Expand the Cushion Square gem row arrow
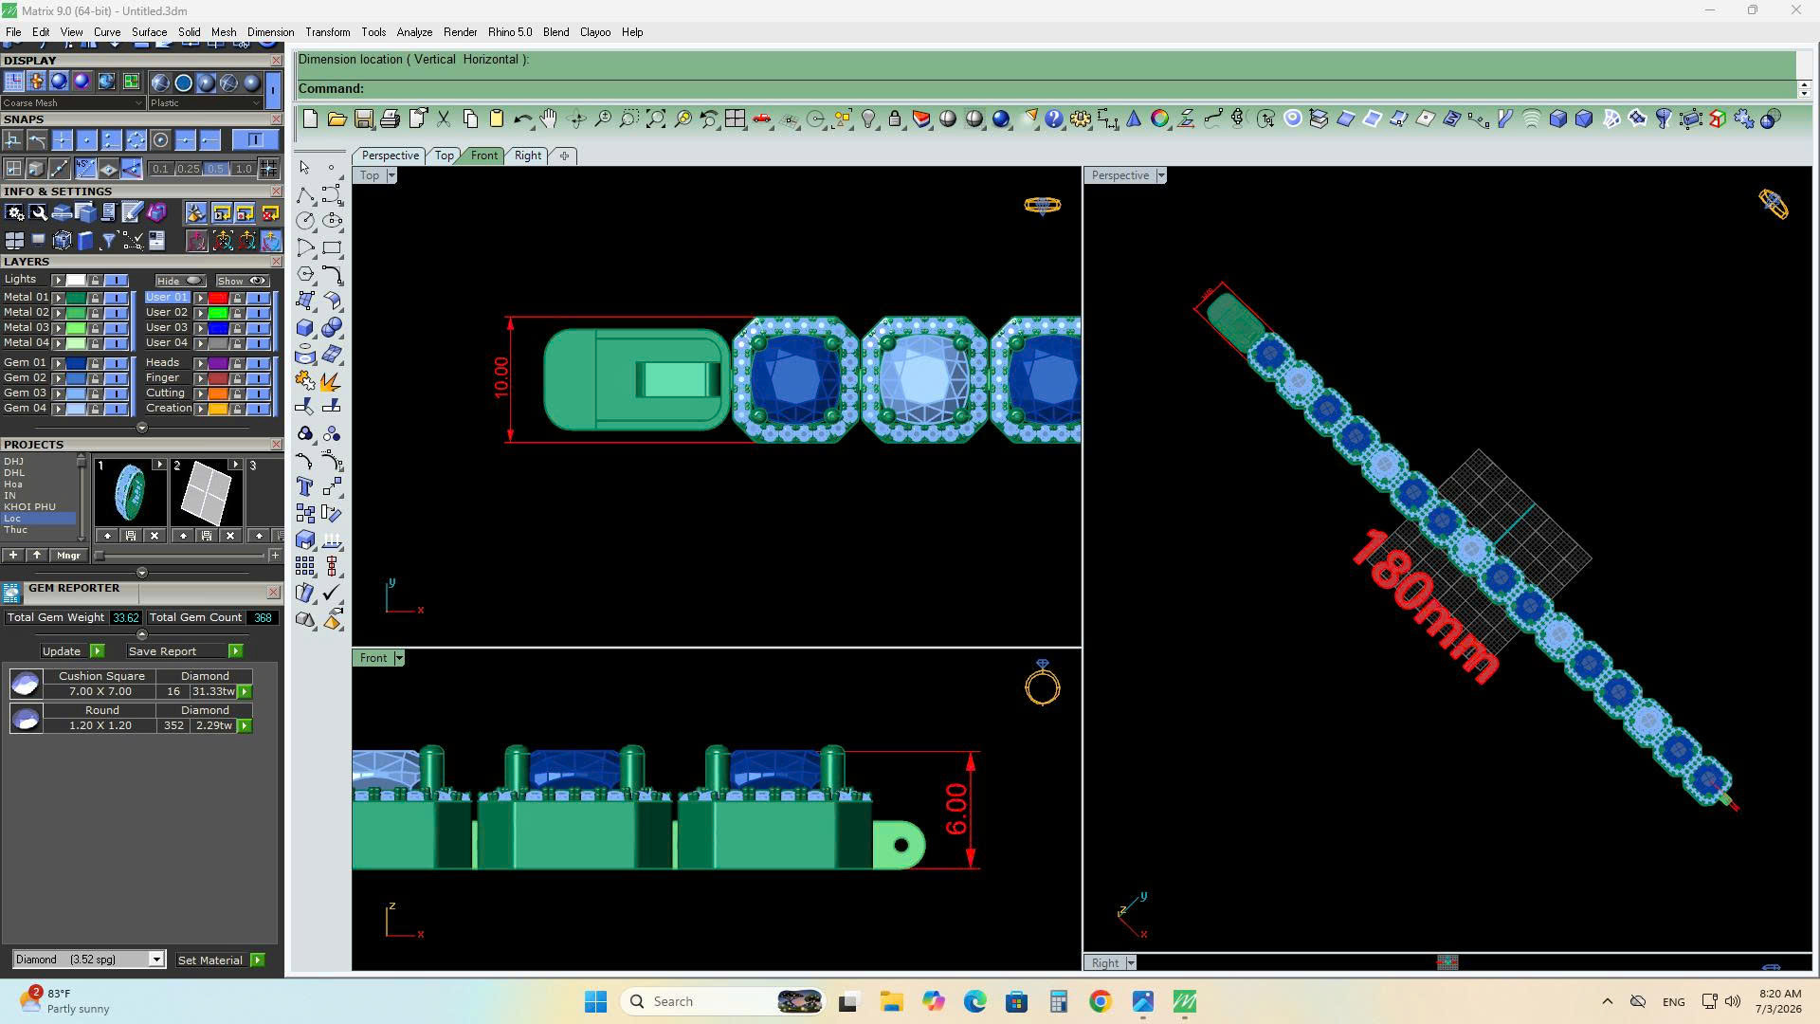Image resolution: width=1820 pixels, height=1024 pixels. coord(245,692)
